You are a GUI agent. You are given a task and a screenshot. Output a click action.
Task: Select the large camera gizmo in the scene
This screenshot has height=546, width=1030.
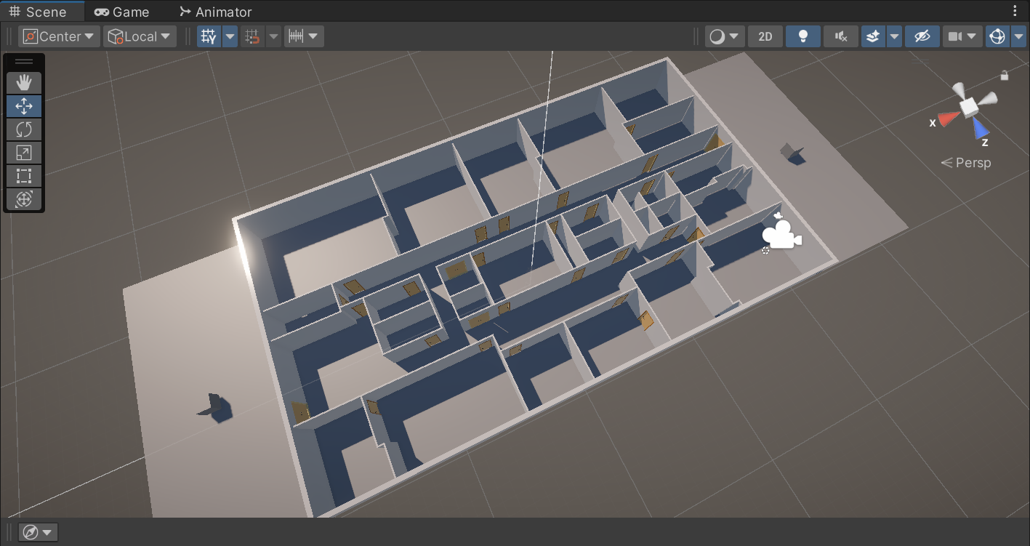pos(781,234)
